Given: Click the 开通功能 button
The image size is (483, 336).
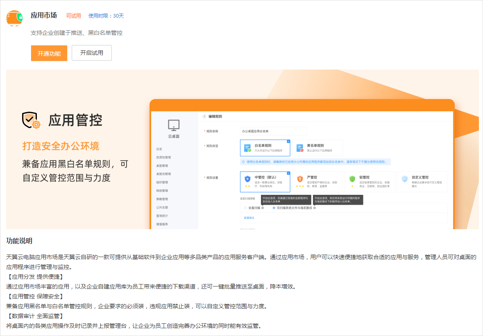Looking at the screenshot, I should pos(49,53).
